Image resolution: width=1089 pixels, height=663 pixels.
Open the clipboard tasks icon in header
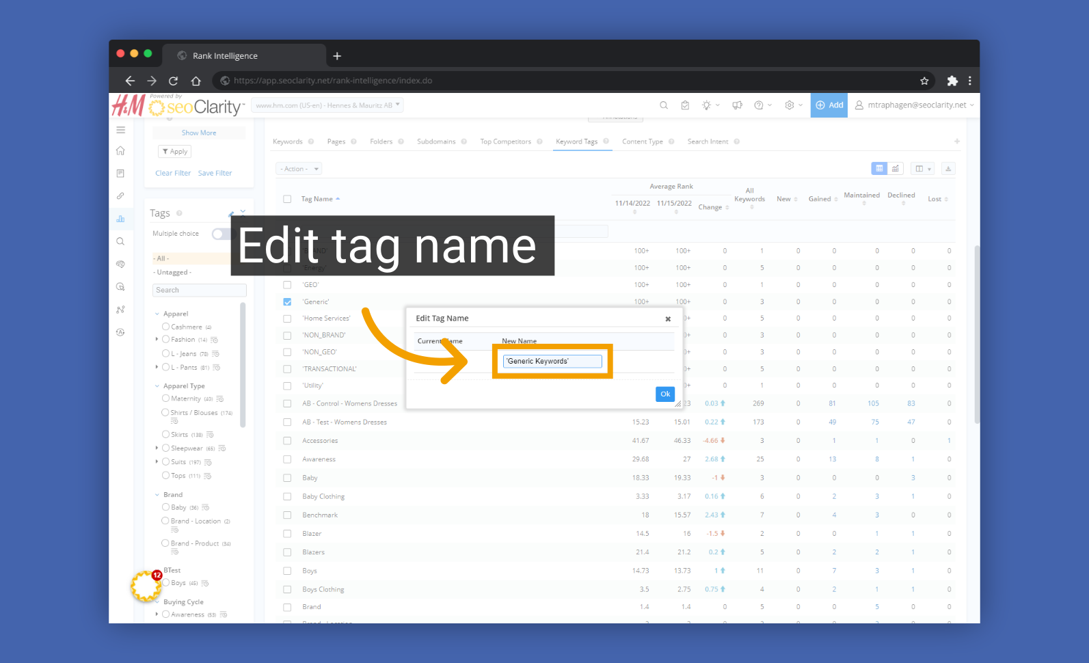click(x=685, y=105)
